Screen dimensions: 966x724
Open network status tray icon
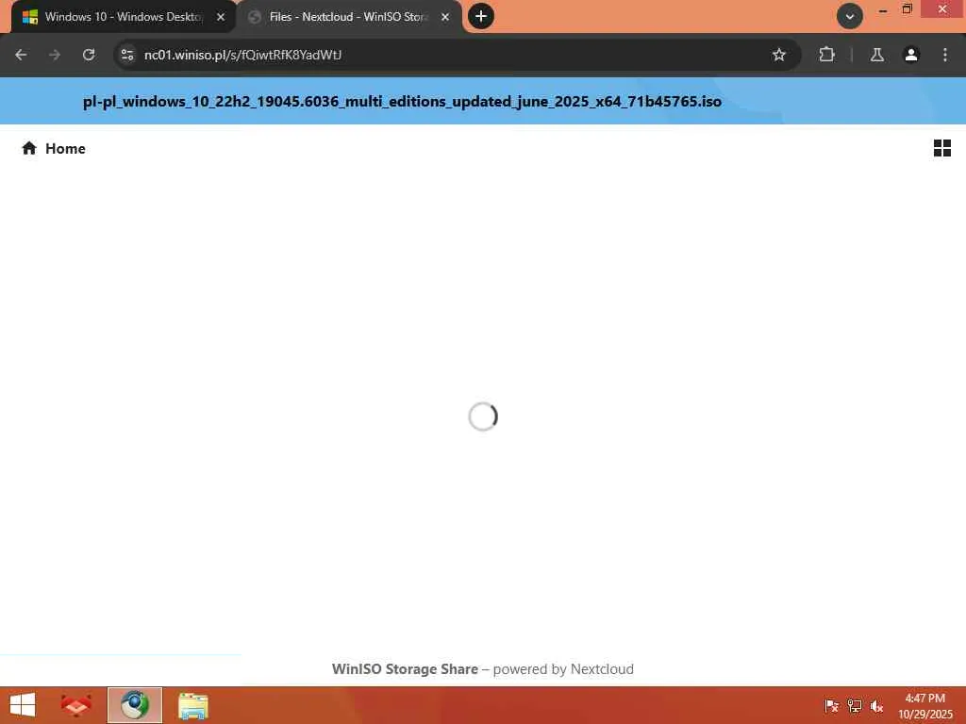pos(855,706)
